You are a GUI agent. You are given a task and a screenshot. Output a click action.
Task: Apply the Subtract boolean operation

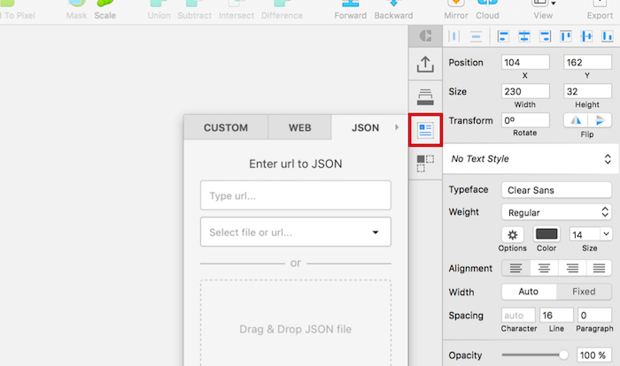pos(194,4)
